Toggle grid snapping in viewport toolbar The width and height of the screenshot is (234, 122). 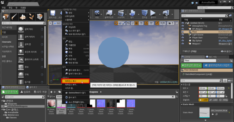tap(136, 23)
